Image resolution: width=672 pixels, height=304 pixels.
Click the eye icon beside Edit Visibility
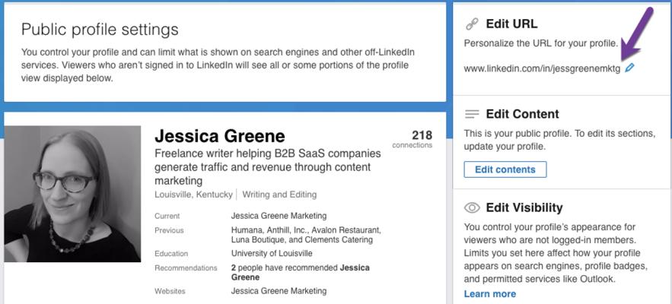click(472, 207)
